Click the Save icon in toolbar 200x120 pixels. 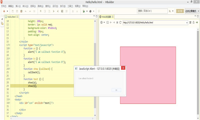(13, 11)
